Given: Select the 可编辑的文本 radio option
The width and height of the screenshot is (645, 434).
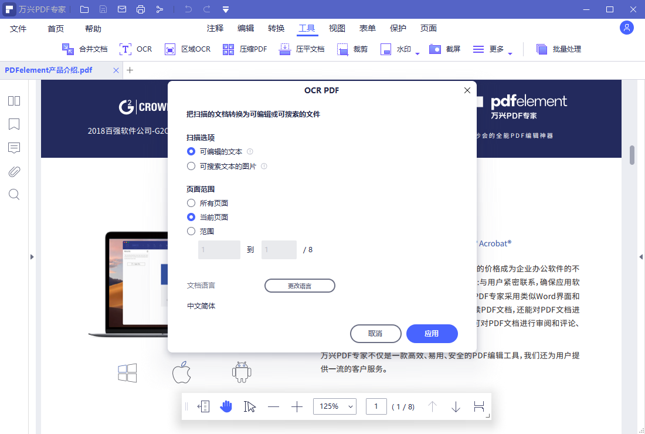Looking at the screenshot, I should tap(191, 151).
